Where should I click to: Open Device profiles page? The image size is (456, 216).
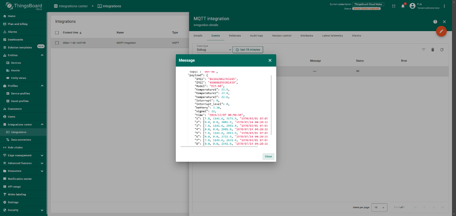coord(23,93)
